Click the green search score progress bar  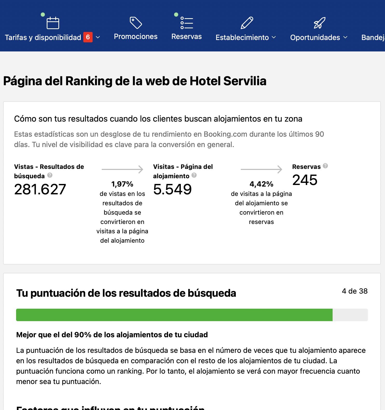(x=174, y=315)
